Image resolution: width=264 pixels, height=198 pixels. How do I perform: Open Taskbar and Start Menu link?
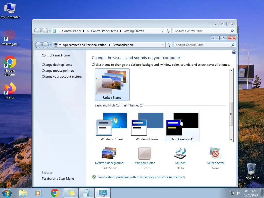click(58, 179)
